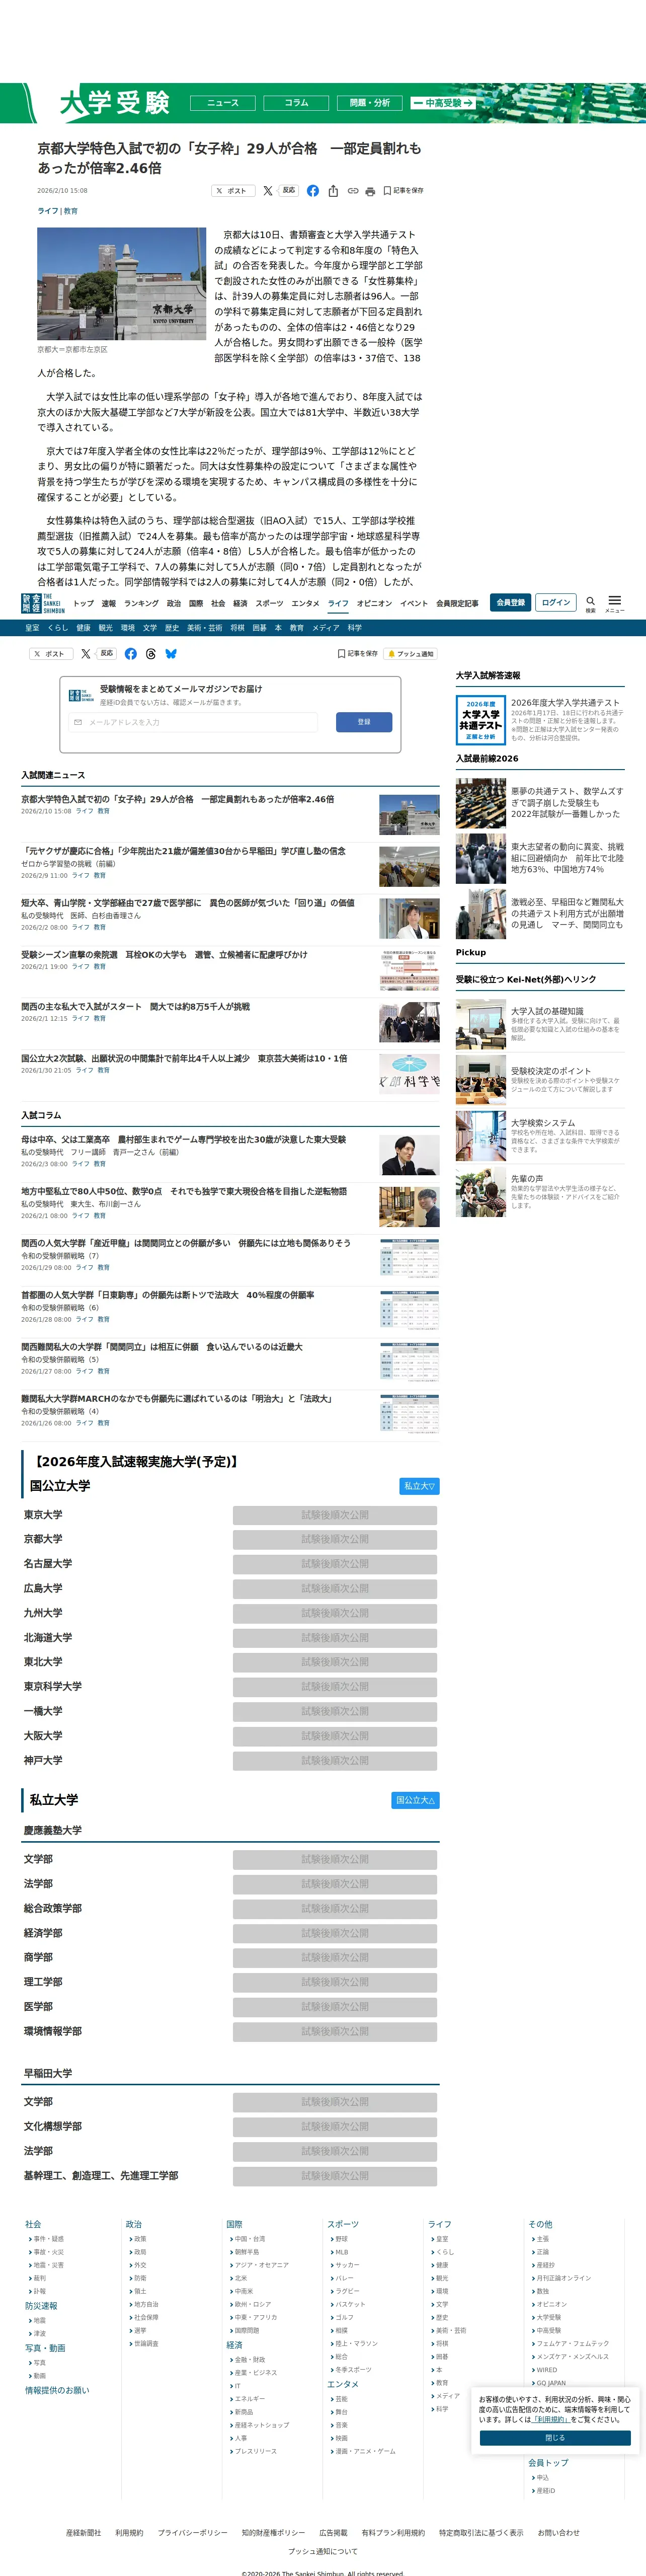
Task: Open 関西の主な私大で入試がスタート link
Action: 135,1007
